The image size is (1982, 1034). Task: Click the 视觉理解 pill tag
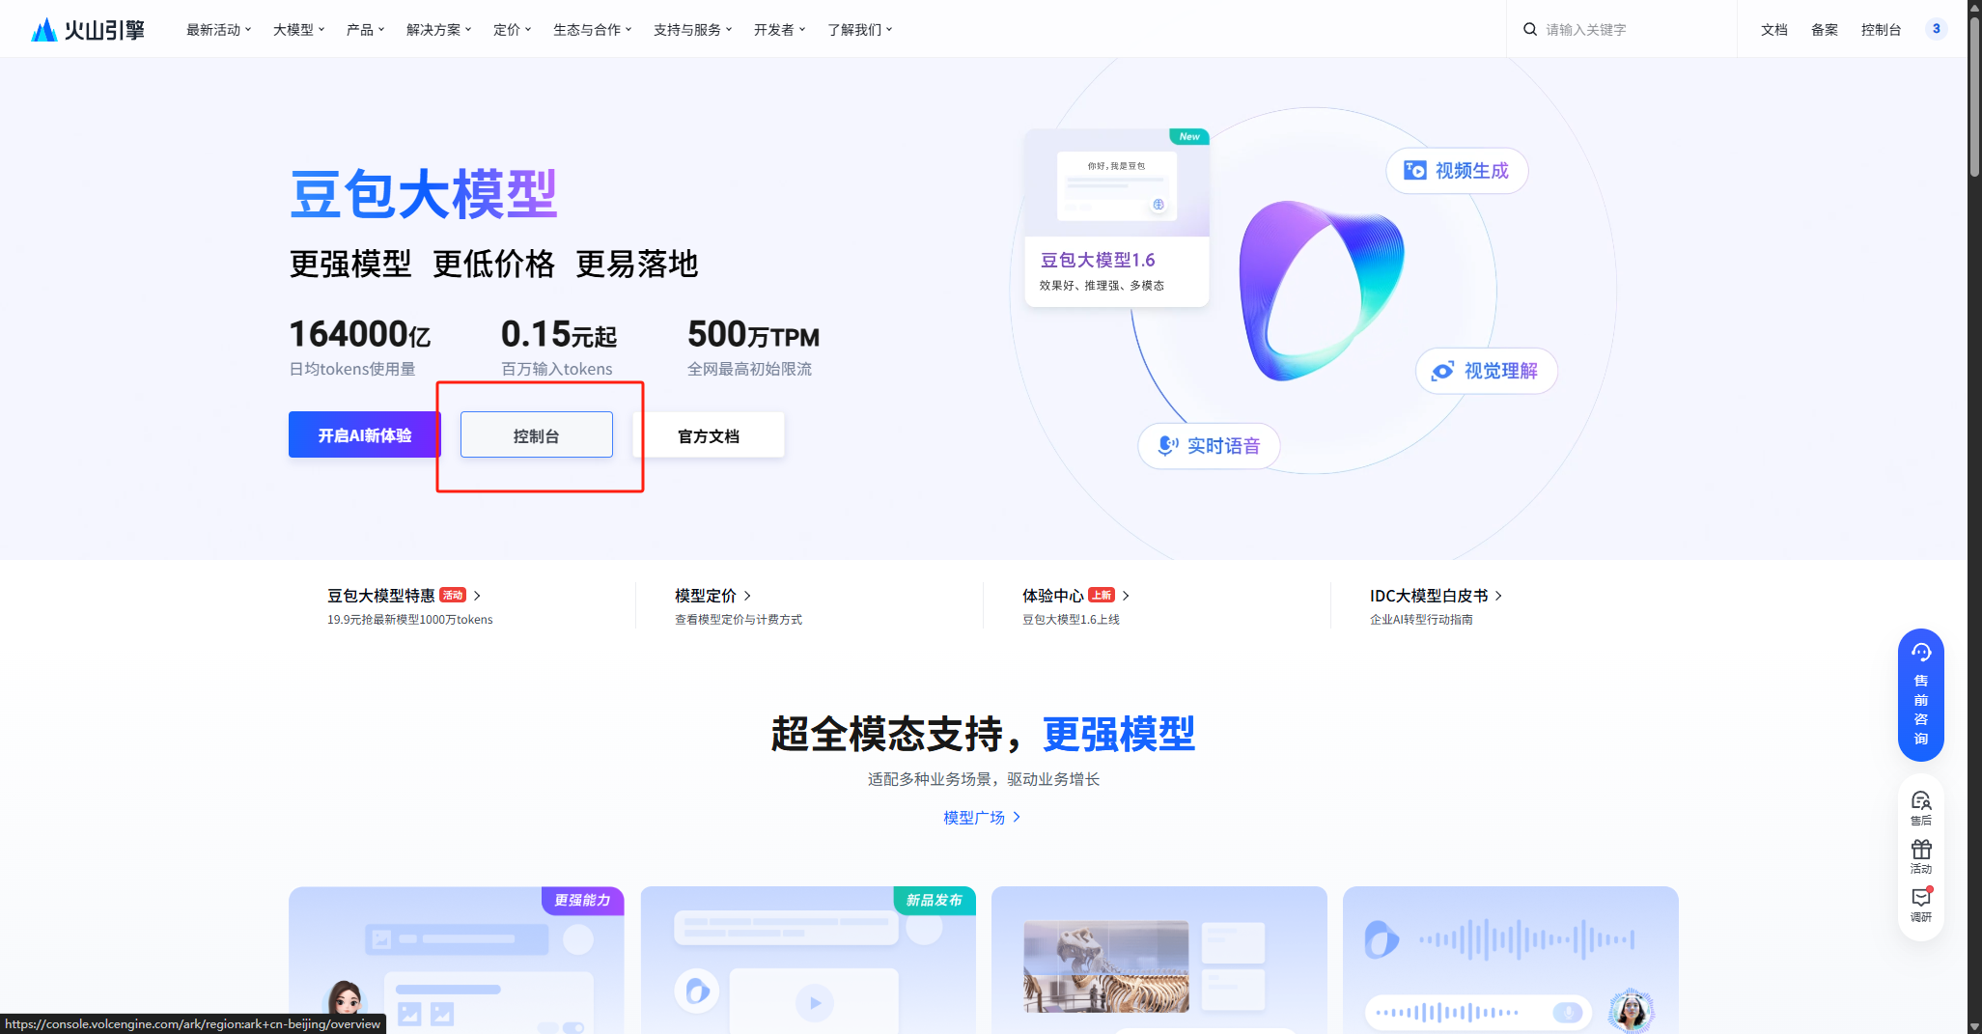(1487, 371)
